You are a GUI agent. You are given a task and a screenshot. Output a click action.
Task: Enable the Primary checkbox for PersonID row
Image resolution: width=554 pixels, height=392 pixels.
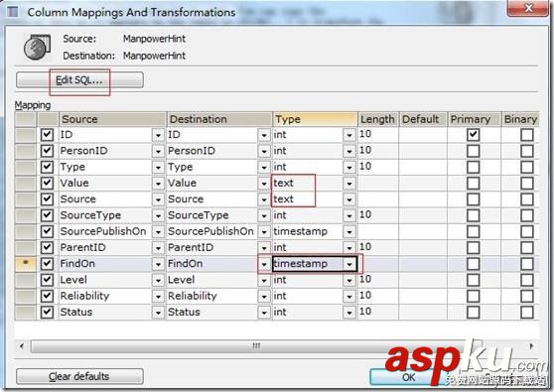(x=474, y=151)
